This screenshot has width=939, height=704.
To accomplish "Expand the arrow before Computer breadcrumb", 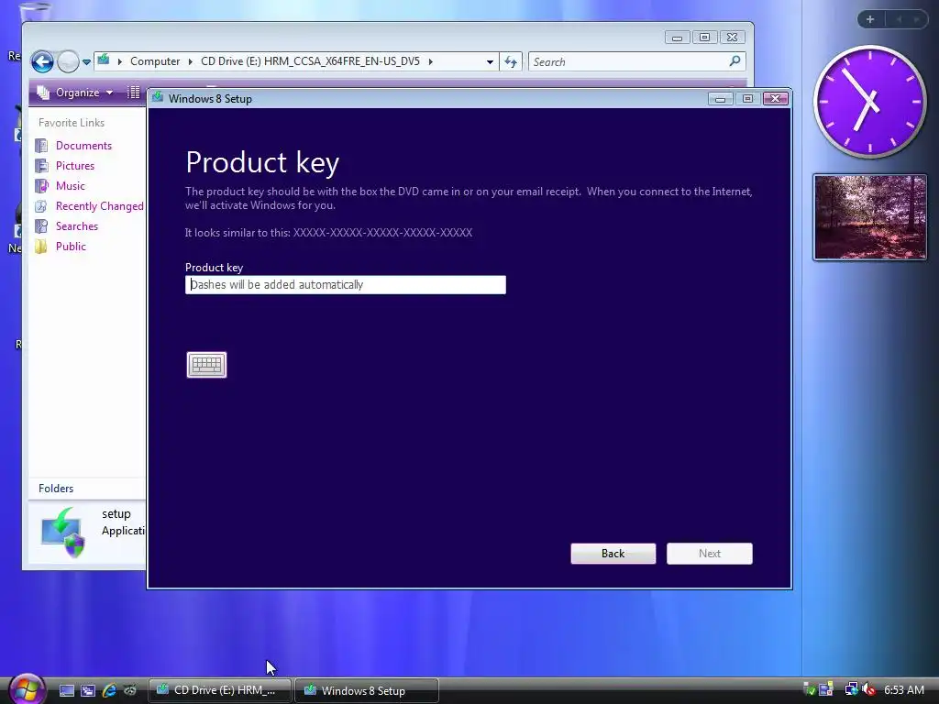I will coord(120,61).
